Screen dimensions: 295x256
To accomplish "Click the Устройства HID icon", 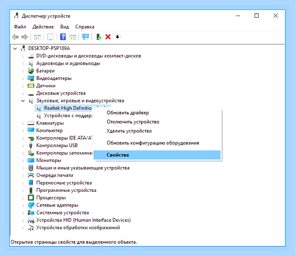I will coord(31,220).
